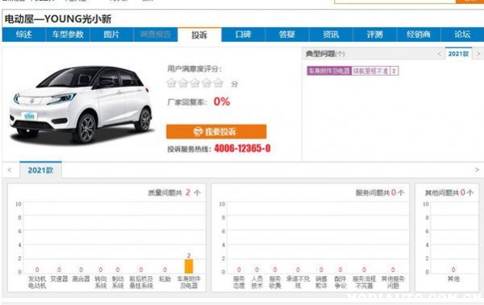This screenshot has height=305, width=484.
Task: Click 服务态度 chart axis label
Action: pyautogui.click(x=239, y=282)
